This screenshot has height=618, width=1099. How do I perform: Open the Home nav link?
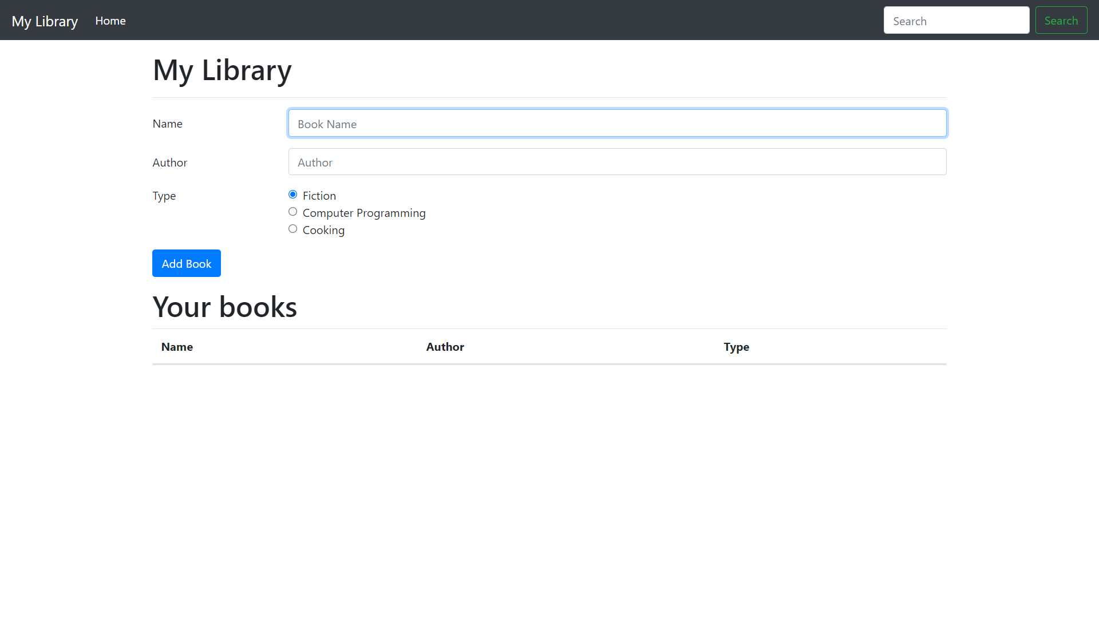pyautogui.click(x=110, y=21)
